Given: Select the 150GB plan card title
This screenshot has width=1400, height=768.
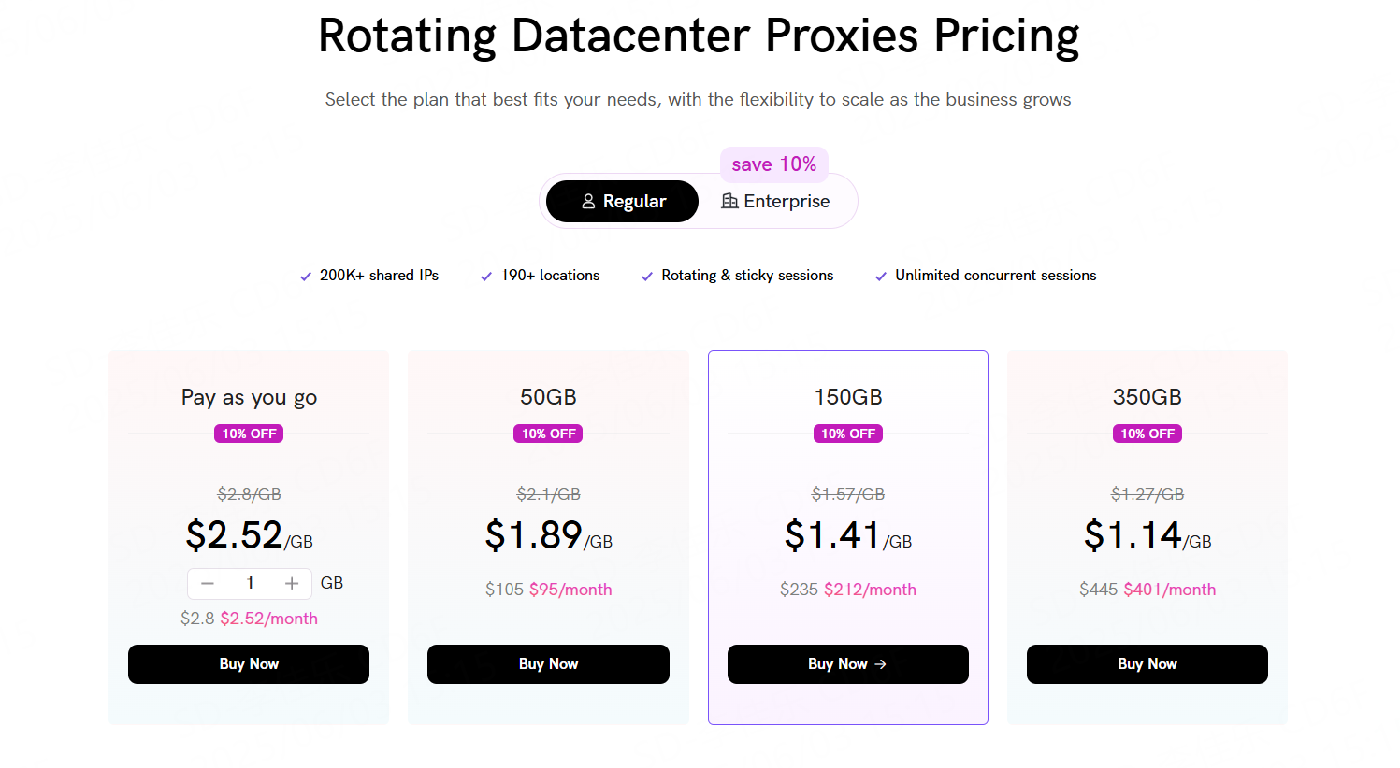Looking at the screenshot, I should coord(848,397).
